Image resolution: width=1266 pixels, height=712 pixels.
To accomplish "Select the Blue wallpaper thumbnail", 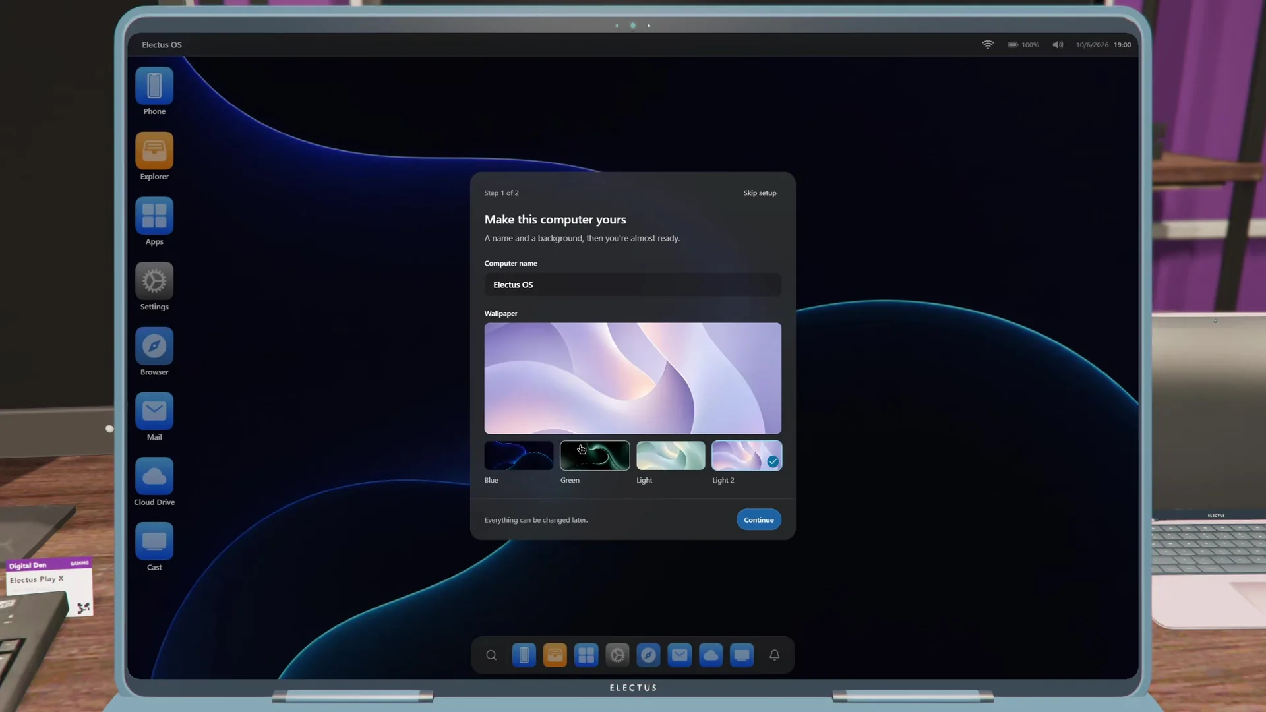I will click(x=519, y=456).
